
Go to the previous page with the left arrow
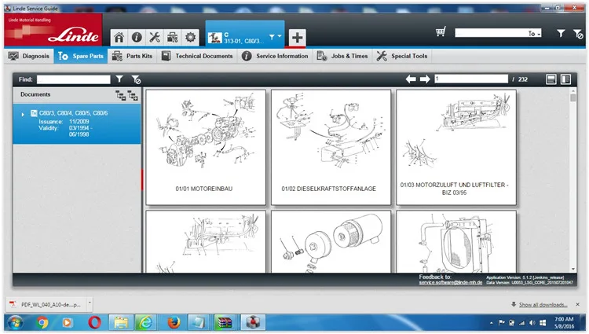[411, 79]
